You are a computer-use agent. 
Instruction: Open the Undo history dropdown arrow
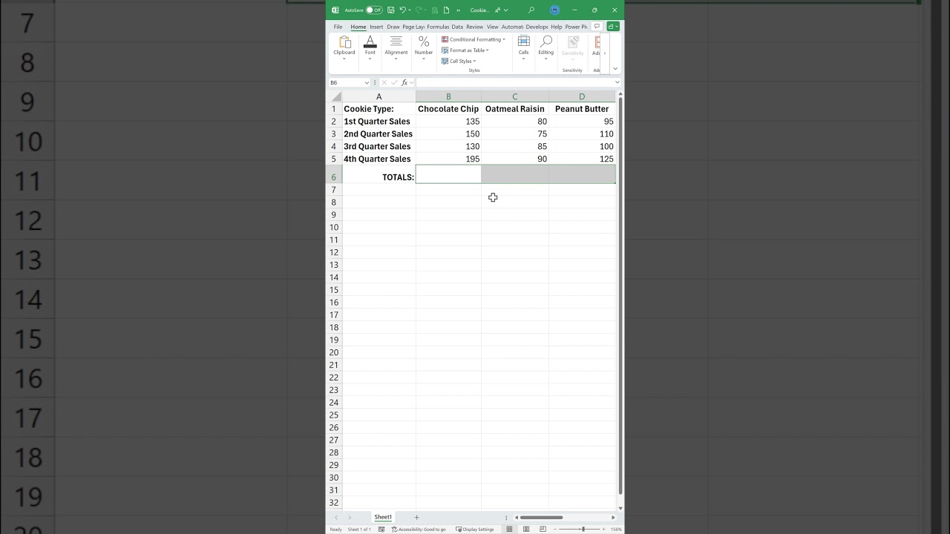click(410, 10)
